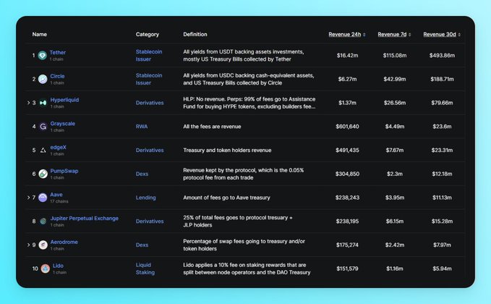The image size is (491, 304).
Task: Open the Liquid Staking category link
Action: (145, 269)
